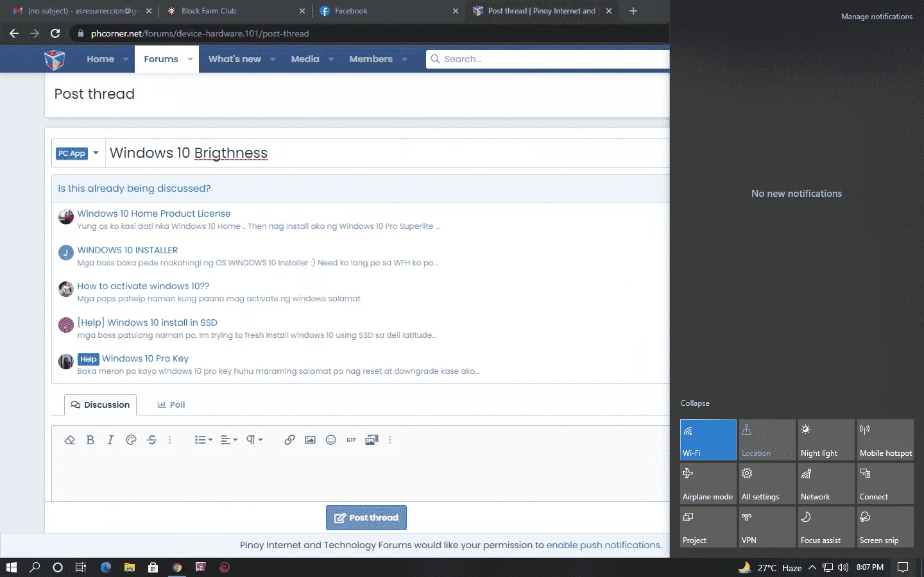Toggle Night light quick action

point(826,440)
